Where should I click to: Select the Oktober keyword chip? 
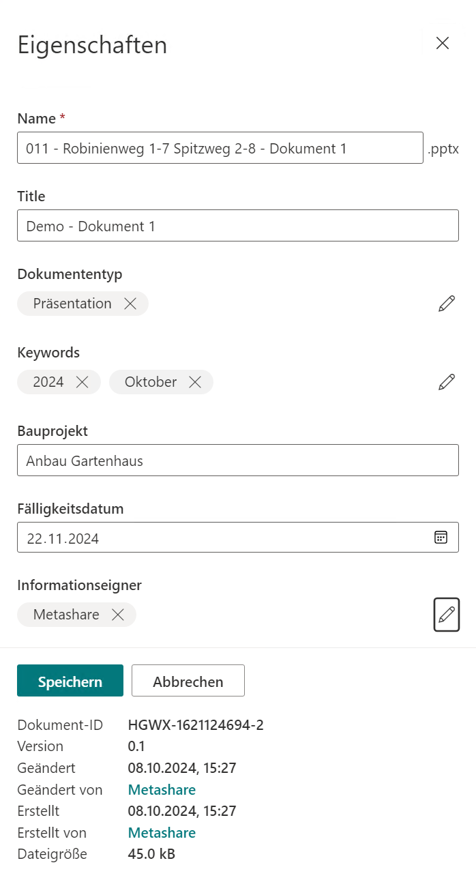point(150,382)
